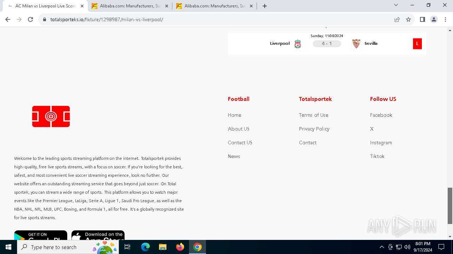This screenshot has width=453, height=254.
Task: Click the page vertical scrollbar thumb
Action: (450, 206)
